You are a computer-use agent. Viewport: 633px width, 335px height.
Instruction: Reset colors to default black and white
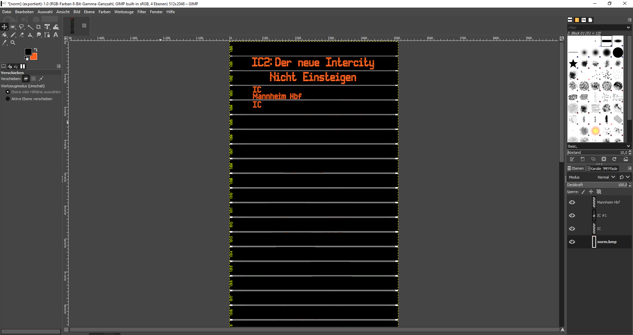(x=26, y=58)
